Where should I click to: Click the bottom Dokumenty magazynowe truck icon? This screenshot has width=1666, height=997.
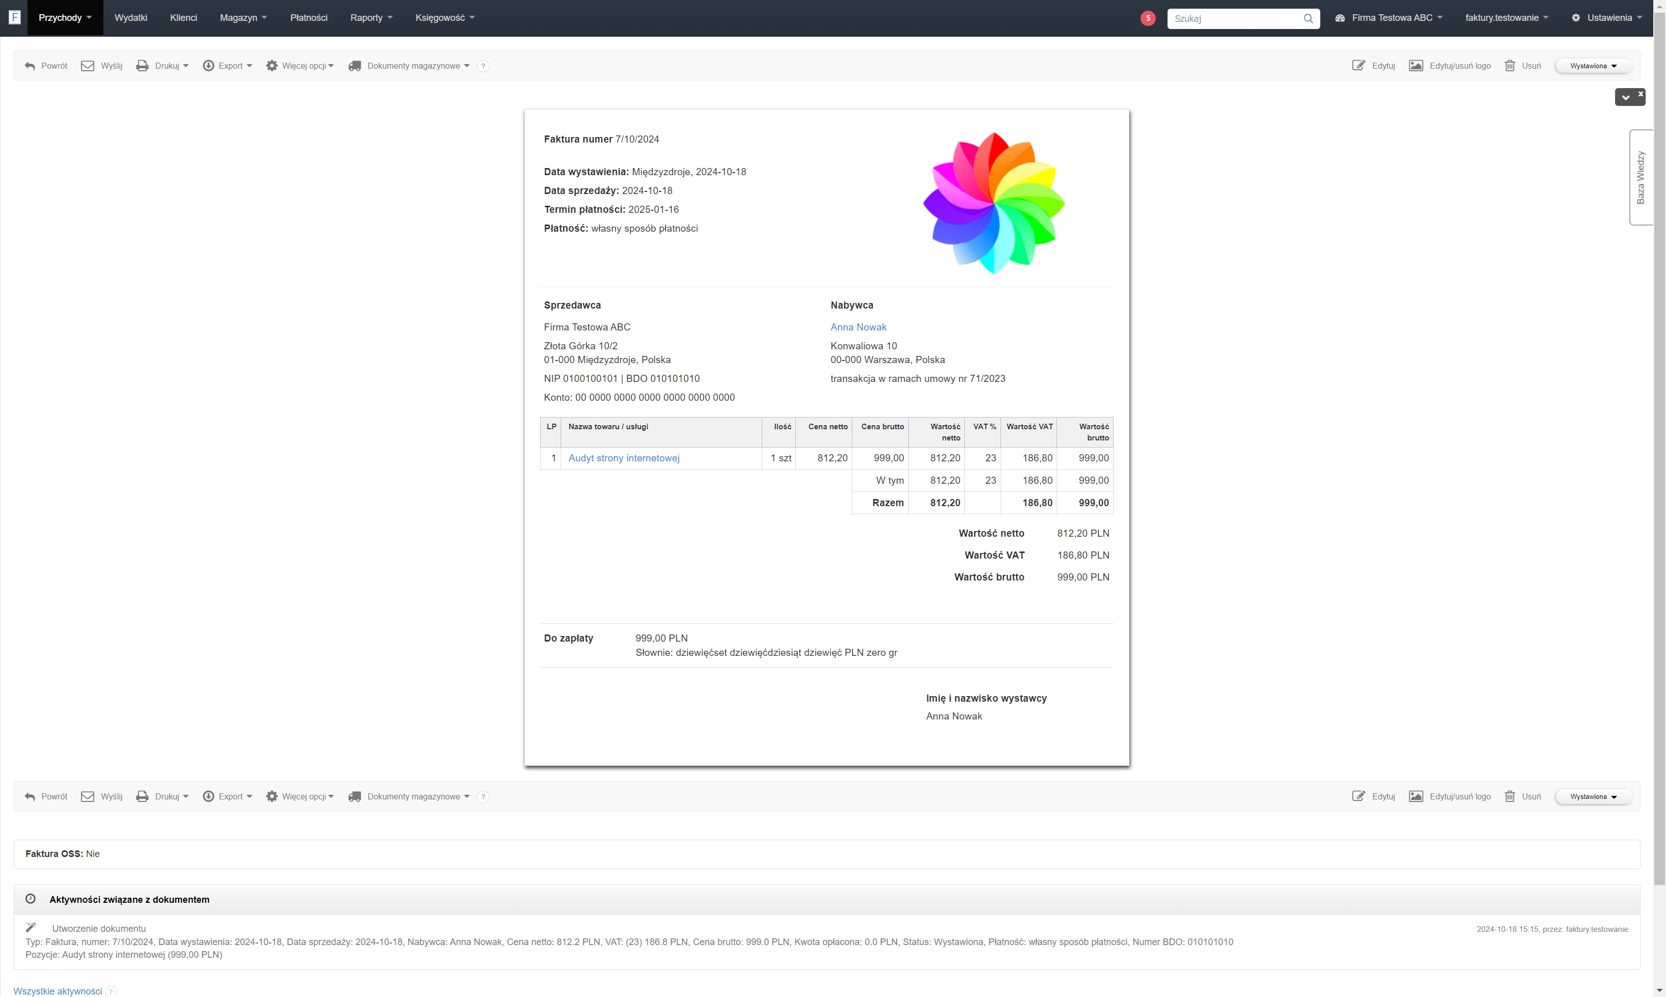click(x=355, y=797)
